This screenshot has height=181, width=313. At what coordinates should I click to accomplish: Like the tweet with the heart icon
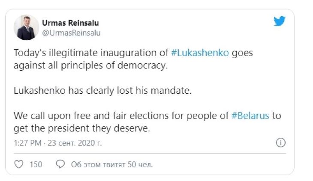pos(18,164)
